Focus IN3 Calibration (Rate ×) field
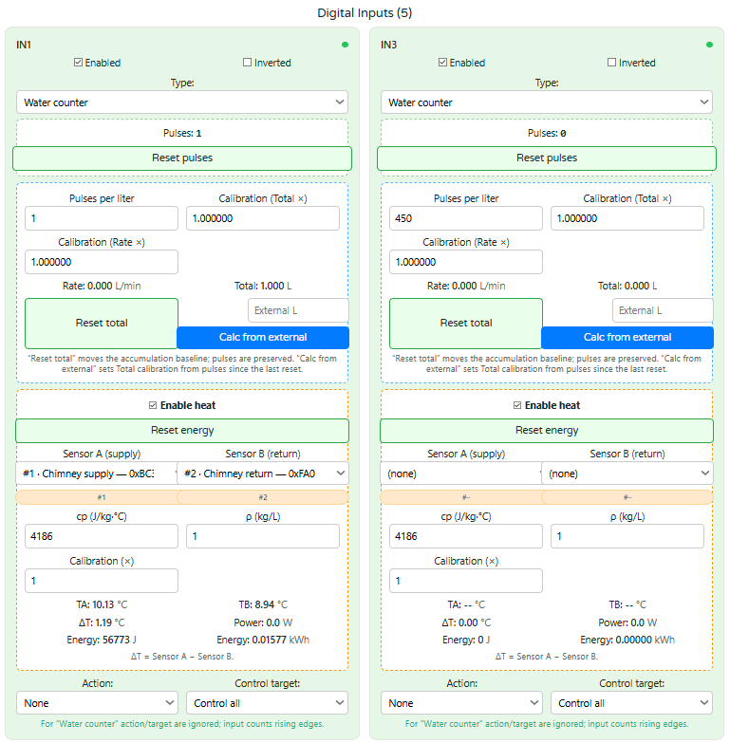 (x=466, y=262)
